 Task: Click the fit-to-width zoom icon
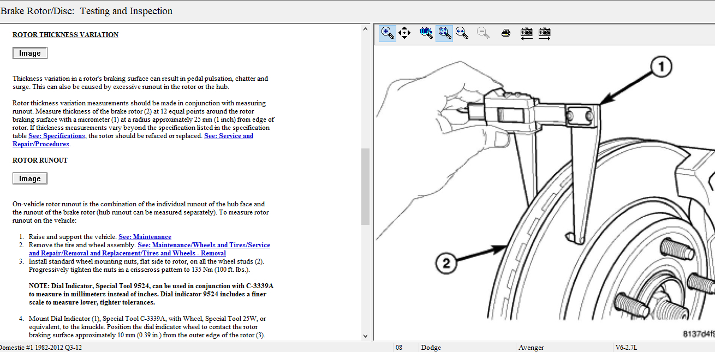coord(462,33)
